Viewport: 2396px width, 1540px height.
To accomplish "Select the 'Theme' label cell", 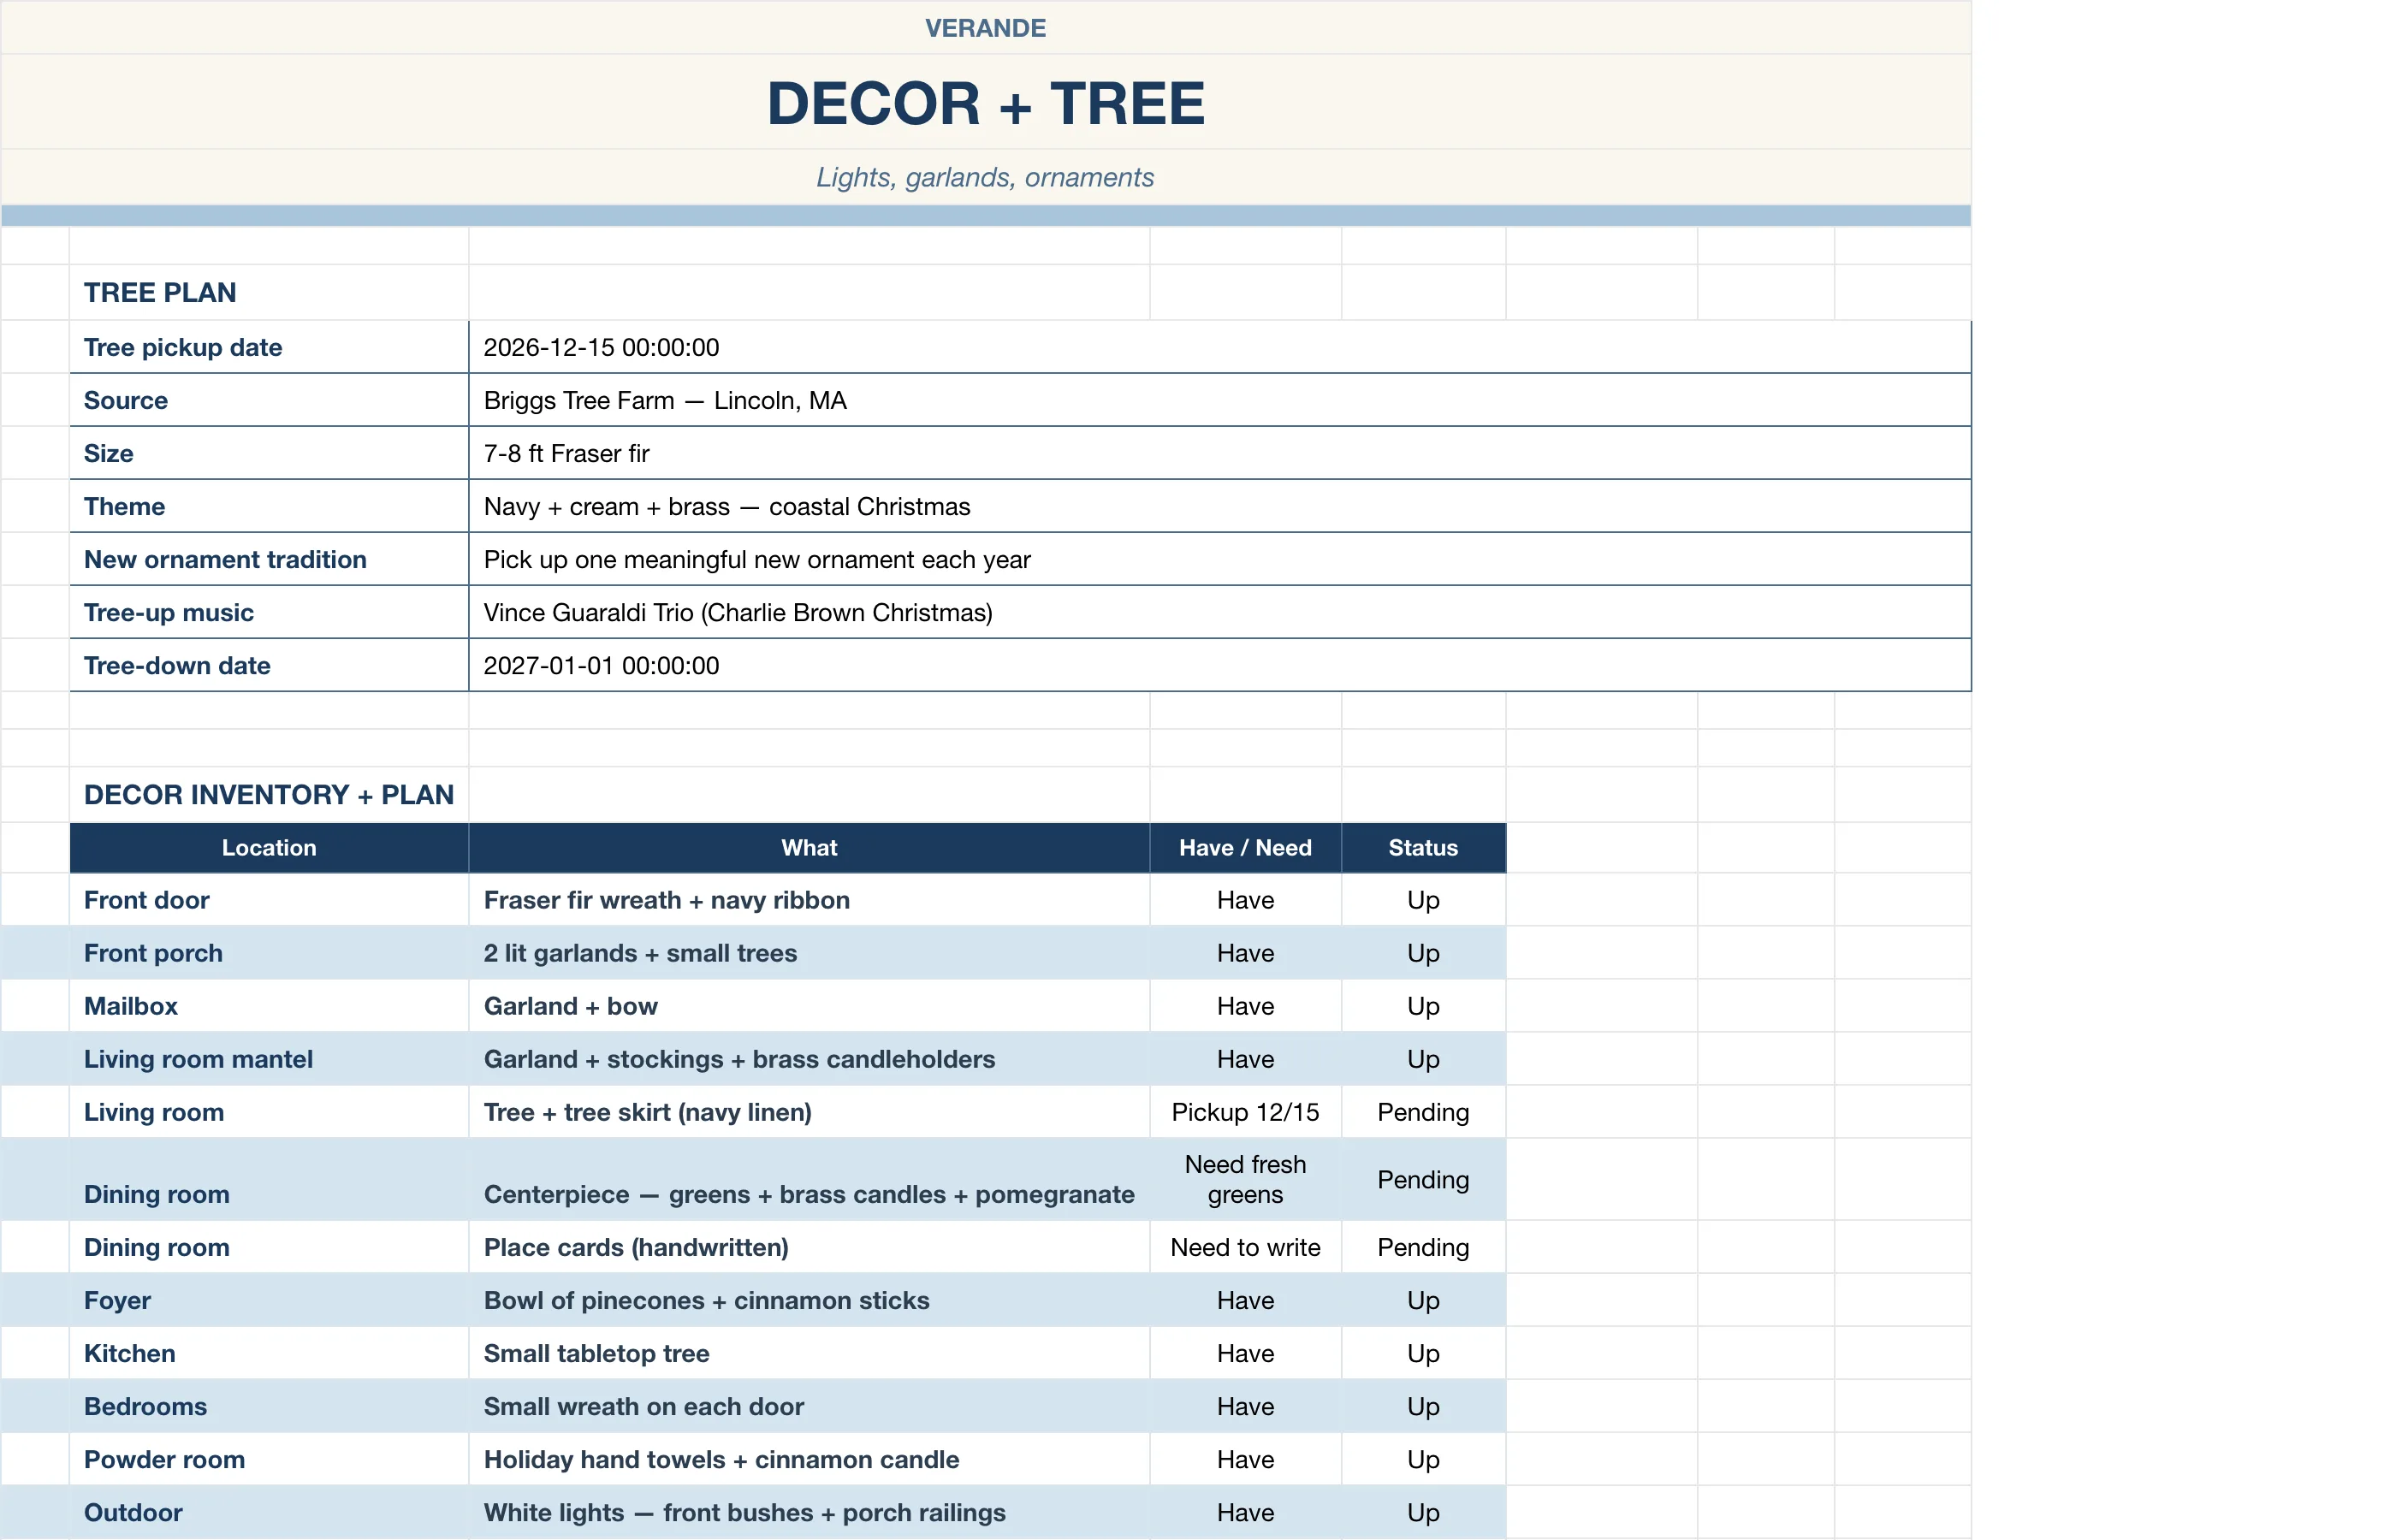I will point(269,506).
